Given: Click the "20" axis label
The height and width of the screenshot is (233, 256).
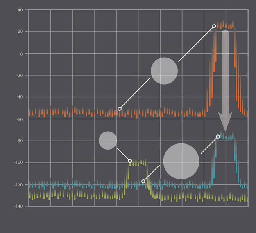Looking at the screenshot, I should click(x=20, y=31).
